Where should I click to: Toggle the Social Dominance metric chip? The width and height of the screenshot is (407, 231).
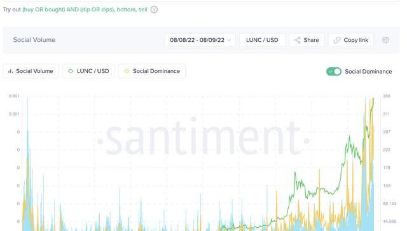coord(152,71)
